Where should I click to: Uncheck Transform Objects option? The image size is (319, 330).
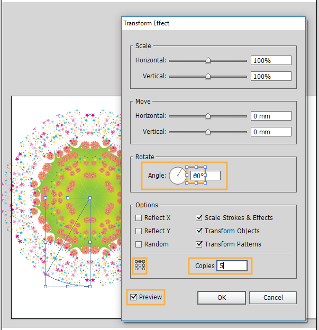[199, 231]
